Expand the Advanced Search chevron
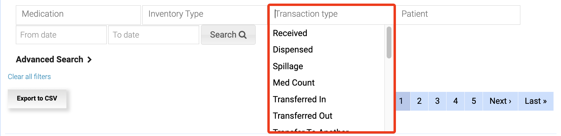Screen dimensions: 561x136 coord(89,60)
